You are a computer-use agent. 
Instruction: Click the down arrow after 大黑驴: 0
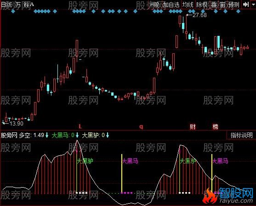point(108,135)
